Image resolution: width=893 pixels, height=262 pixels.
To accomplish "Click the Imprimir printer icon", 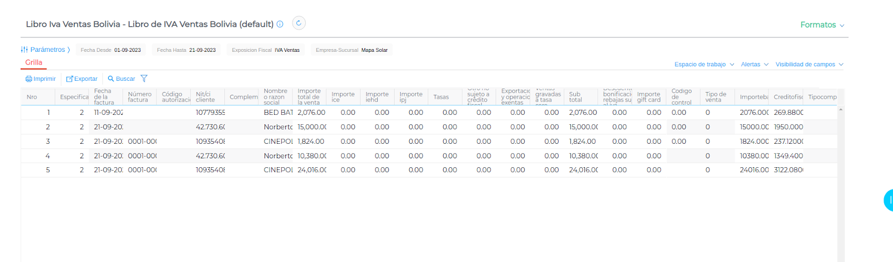I will pos(28,79).
